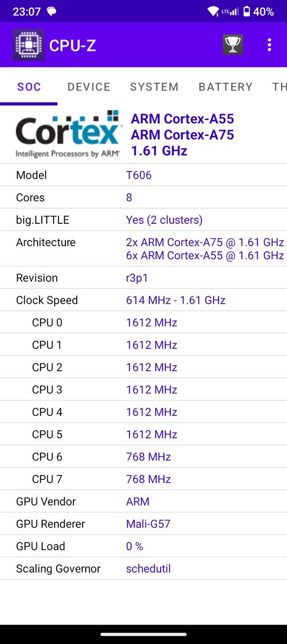Select the GPU Renderer Mali-G57 row
287x644 pixels.
(143, 524)
